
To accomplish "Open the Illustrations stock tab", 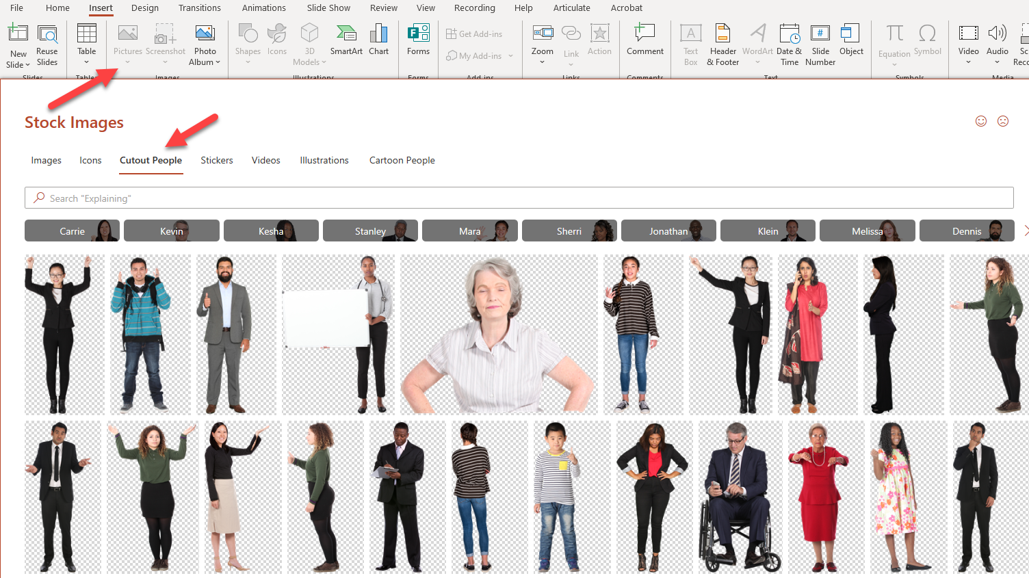I will pyautogui.click(x=324, y=160).
